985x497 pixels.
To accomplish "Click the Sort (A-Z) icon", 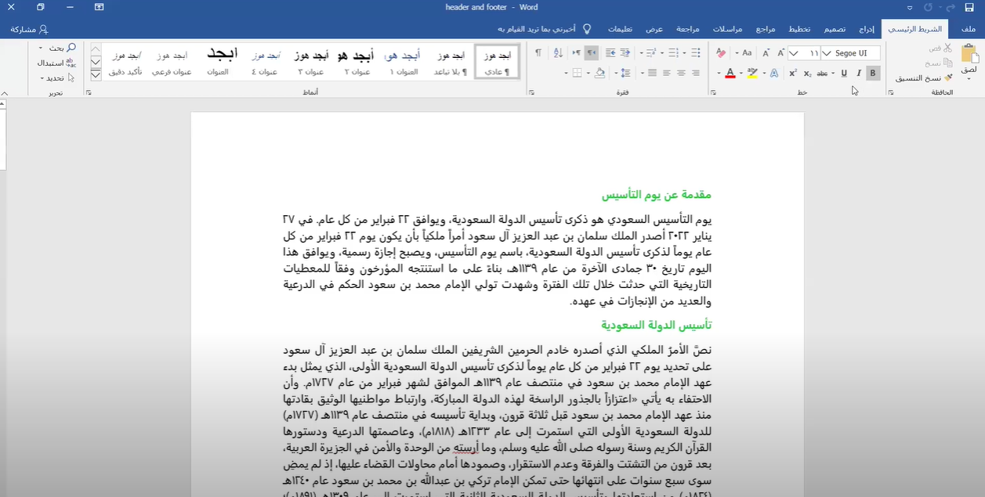I will 558,53.
